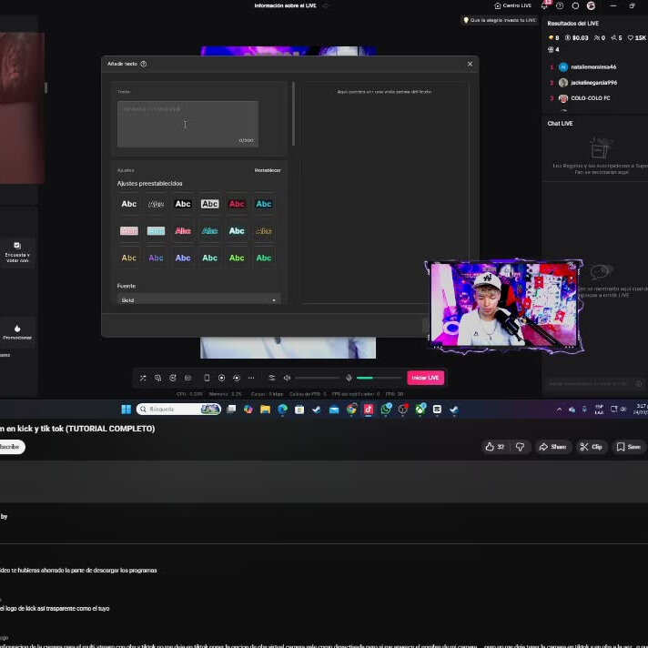Click the phone portrait mode icon

pos(207,378)
